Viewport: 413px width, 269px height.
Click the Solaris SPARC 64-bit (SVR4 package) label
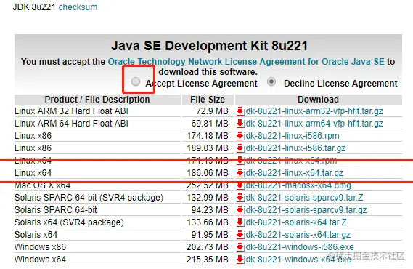pos(89,198)
